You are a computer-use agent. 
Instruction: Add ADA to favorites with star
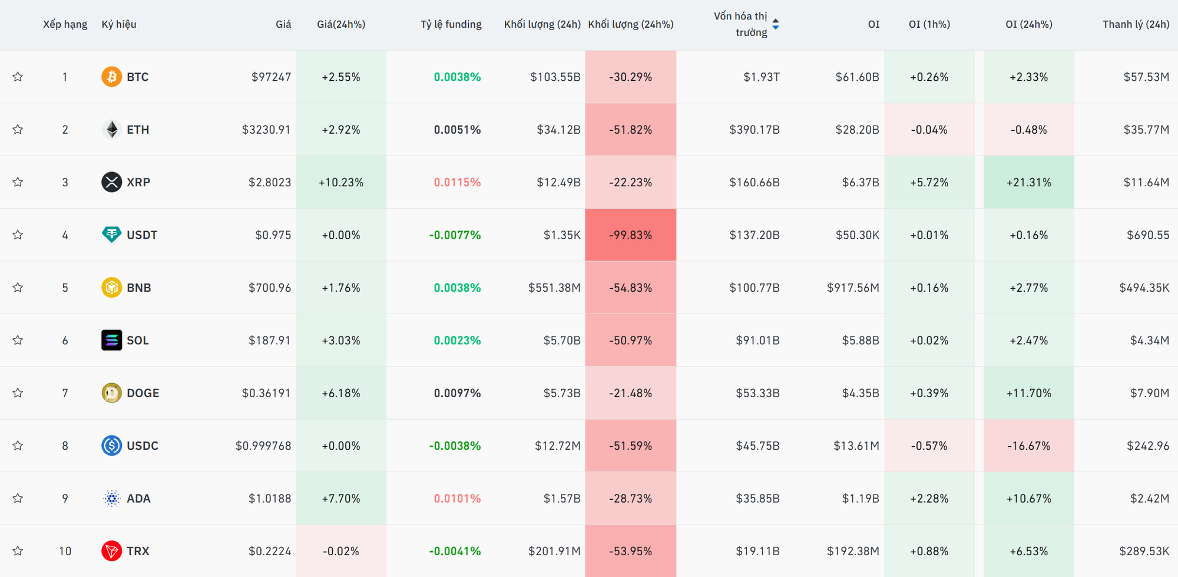18,498
